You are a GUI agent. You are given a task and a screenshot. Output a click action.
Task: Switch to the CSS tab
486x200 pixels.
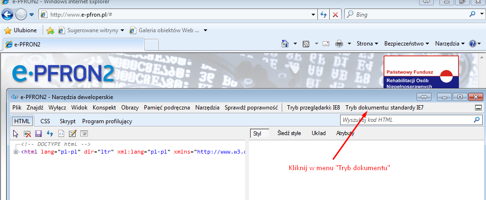click(x=45, y=121)
